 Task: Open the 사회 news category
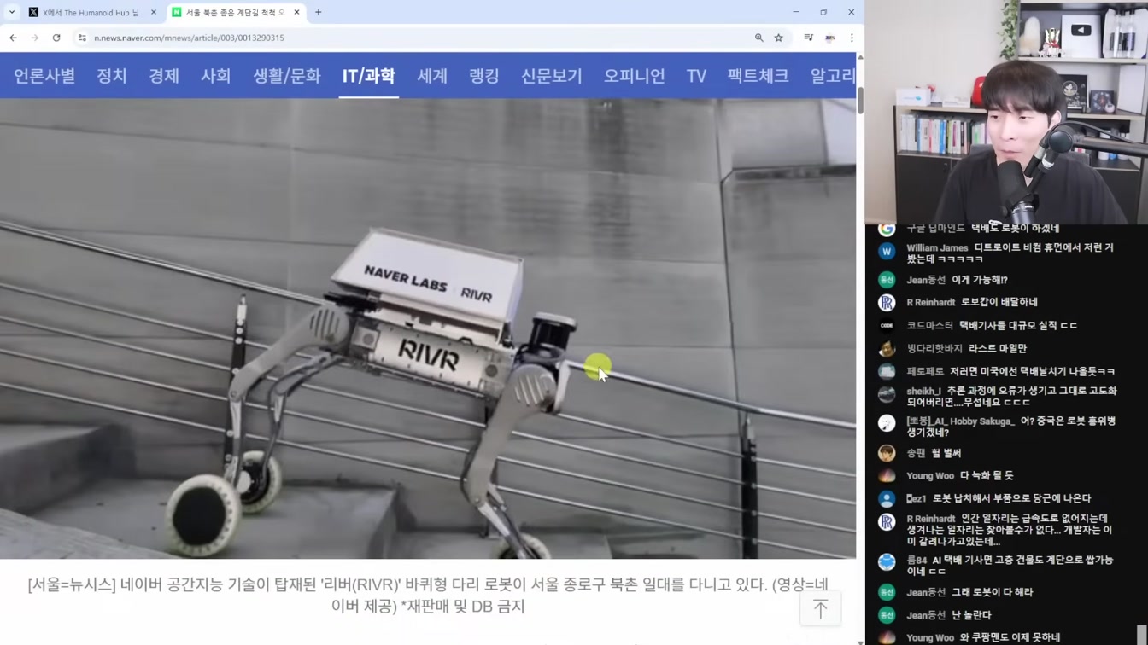coord(216,76)
